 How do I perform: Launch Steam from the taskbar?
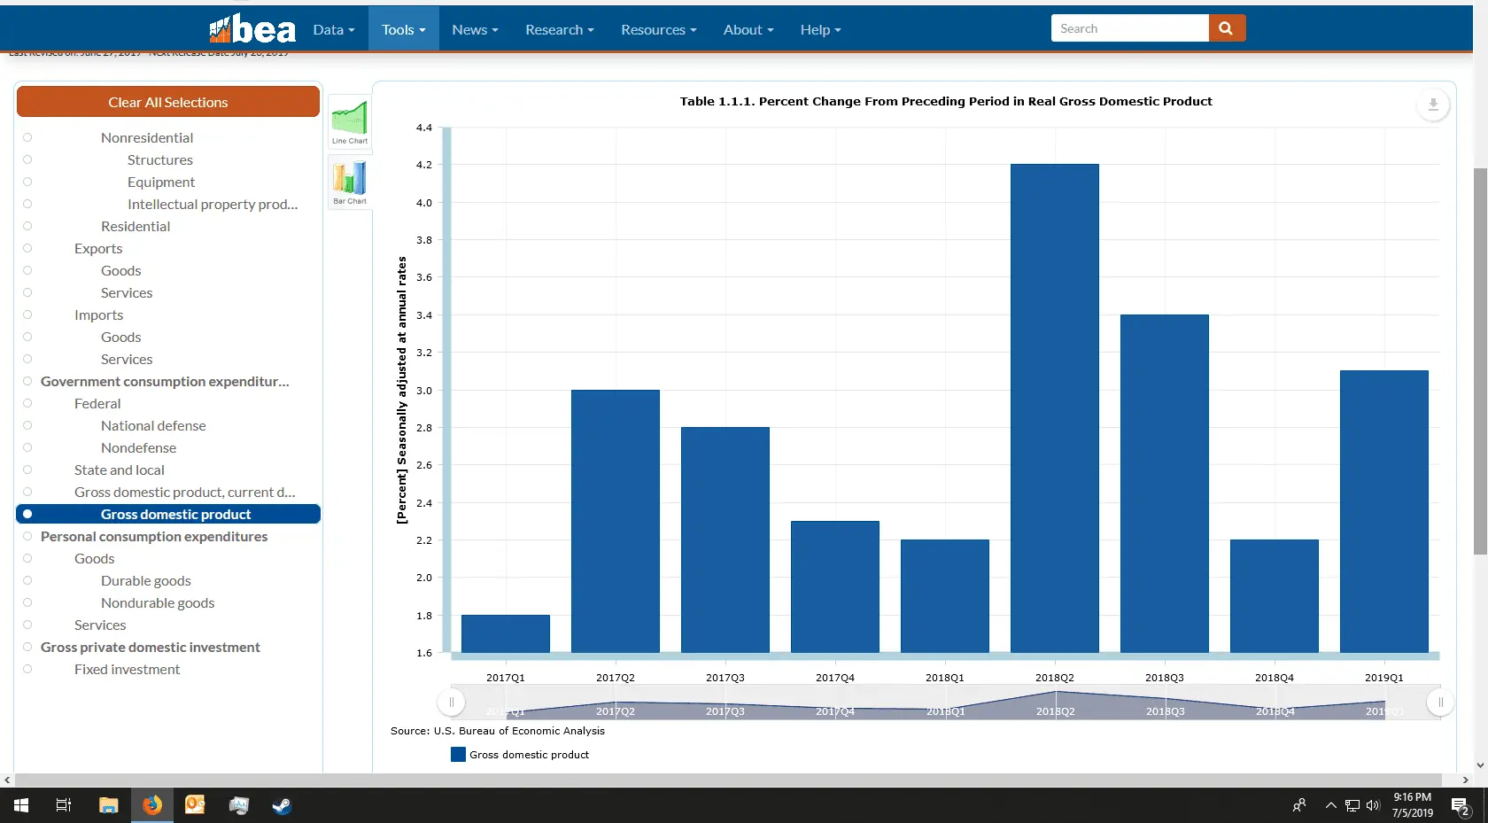282,805
